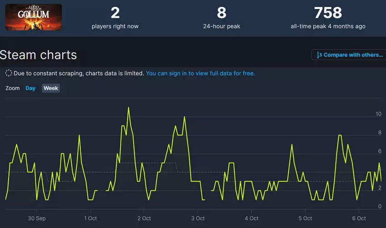The image size is (386, 228).
Task: Click the 2 players right now stat
Action: click(x=115, y=12)
